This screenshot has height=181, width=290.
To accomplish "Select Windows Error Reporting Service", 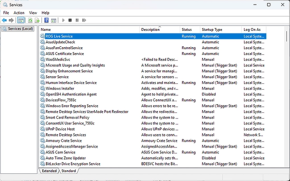I will 72,106.
